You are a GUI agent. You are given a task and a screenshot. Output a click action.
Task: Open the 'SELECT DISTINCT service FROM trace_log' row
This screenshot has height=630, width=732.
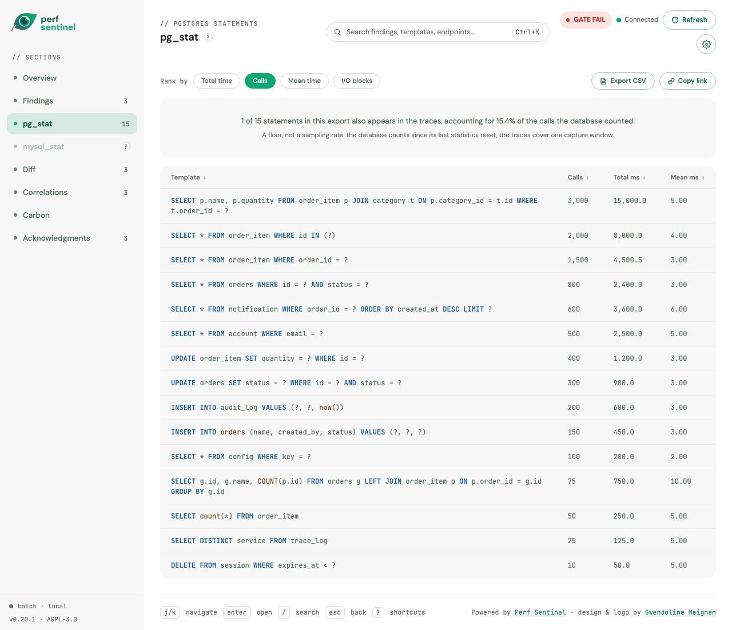pyautogui.click(x=438, y=541)
